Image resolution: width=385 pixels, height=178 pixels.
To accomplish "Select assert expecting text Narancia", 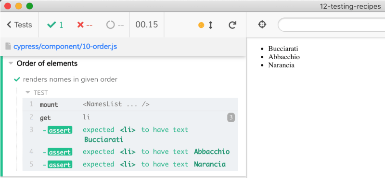I will [130, 164].
